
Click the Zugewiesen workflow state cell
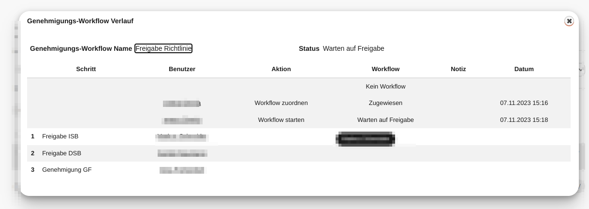coord(385,103)
